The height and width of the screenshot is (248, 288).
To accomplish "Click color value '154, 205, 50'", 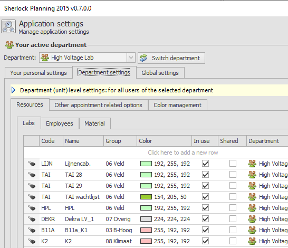I will point(170,197).
